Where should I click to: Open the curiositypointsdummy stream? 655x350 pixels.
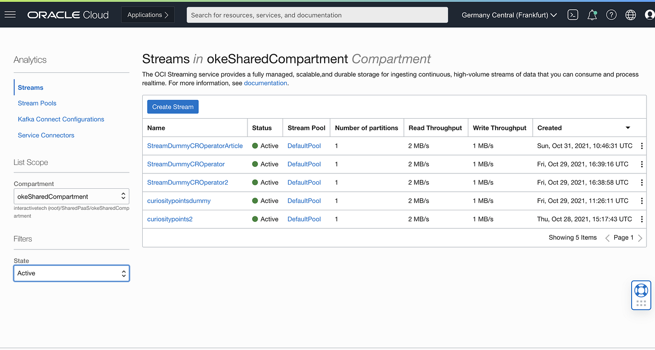pyautogui.click(x=179, y=201)
